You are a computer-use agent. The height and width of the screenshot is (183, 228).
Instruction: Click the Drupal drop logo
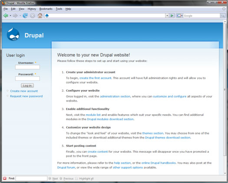pos(13,34)
